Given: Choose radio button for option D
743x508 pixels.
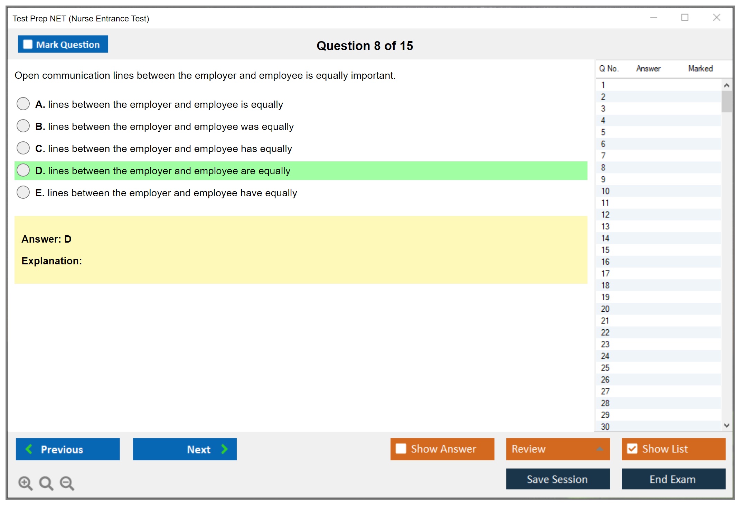Looking at the screenshot, I should 23,170.
